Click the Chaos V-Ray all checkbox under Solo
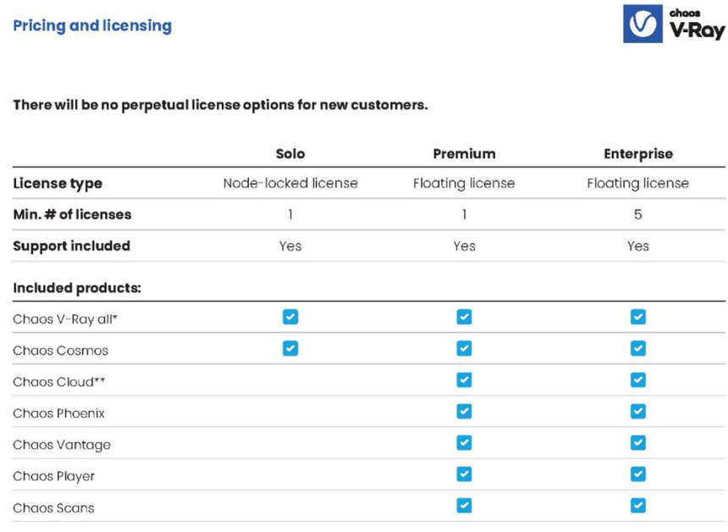This screenshot has height=532, width=728. 290,317
